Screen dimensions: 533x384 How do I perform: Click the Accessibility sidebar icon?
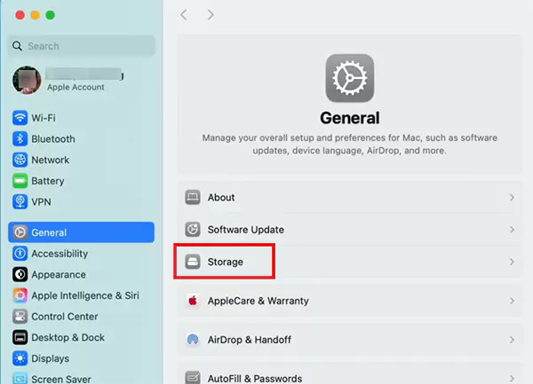tap(20, 254)
